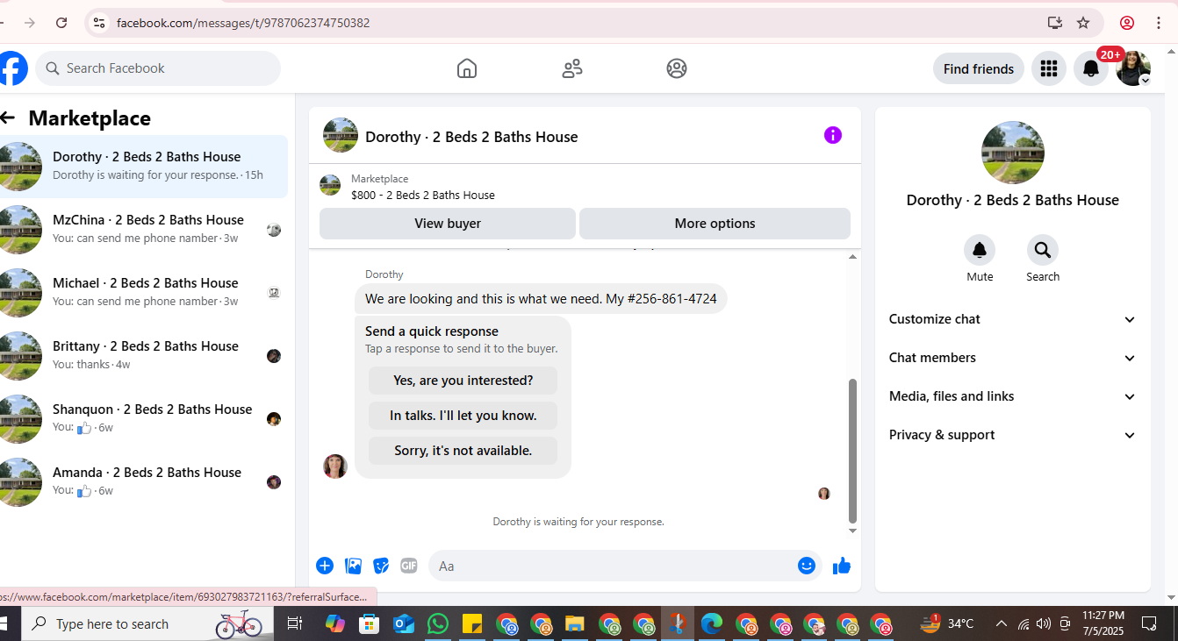
Task: Send a thumbs-up like
Action: (x=842, y=566)
